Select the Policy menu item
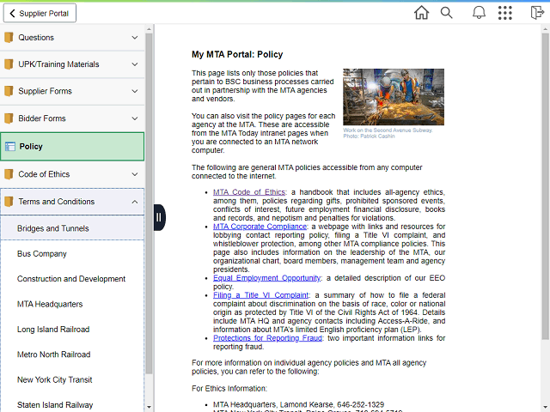Screen dimensions: 550x412 (x=72, y=147)
